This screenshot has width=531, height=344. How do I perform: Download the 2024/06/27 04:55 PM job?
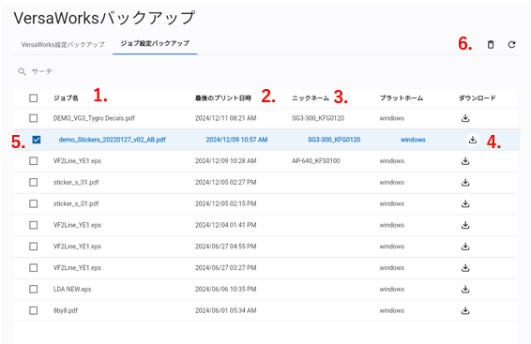465,247
